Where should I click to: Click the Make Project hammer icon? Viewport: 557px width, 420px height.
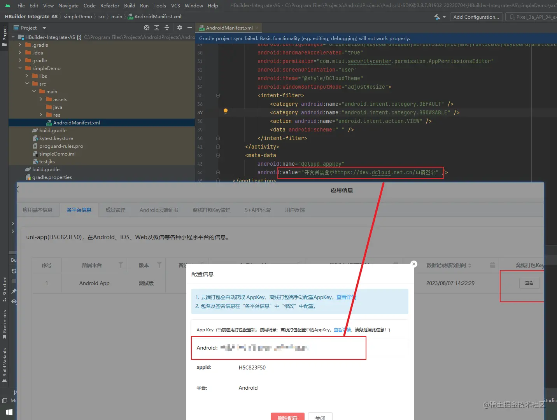pos(438,17)
